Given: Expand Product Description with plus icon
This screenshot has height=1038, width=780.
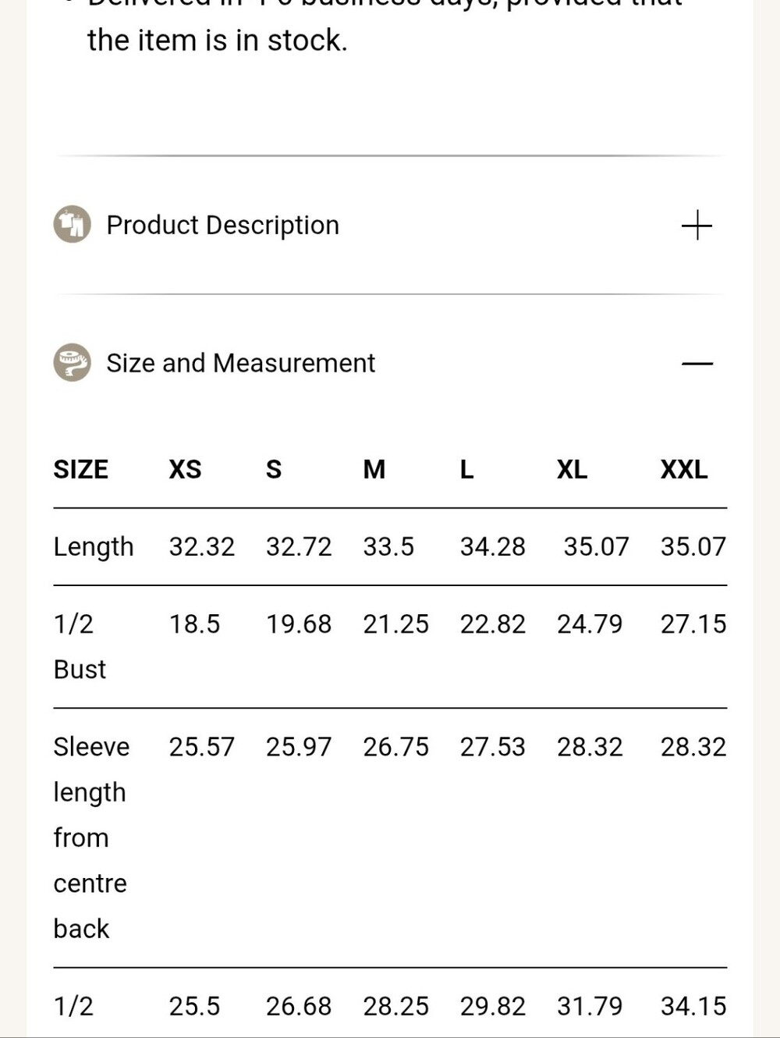Looking at the screenshot, I should click(x=697, y=225).
